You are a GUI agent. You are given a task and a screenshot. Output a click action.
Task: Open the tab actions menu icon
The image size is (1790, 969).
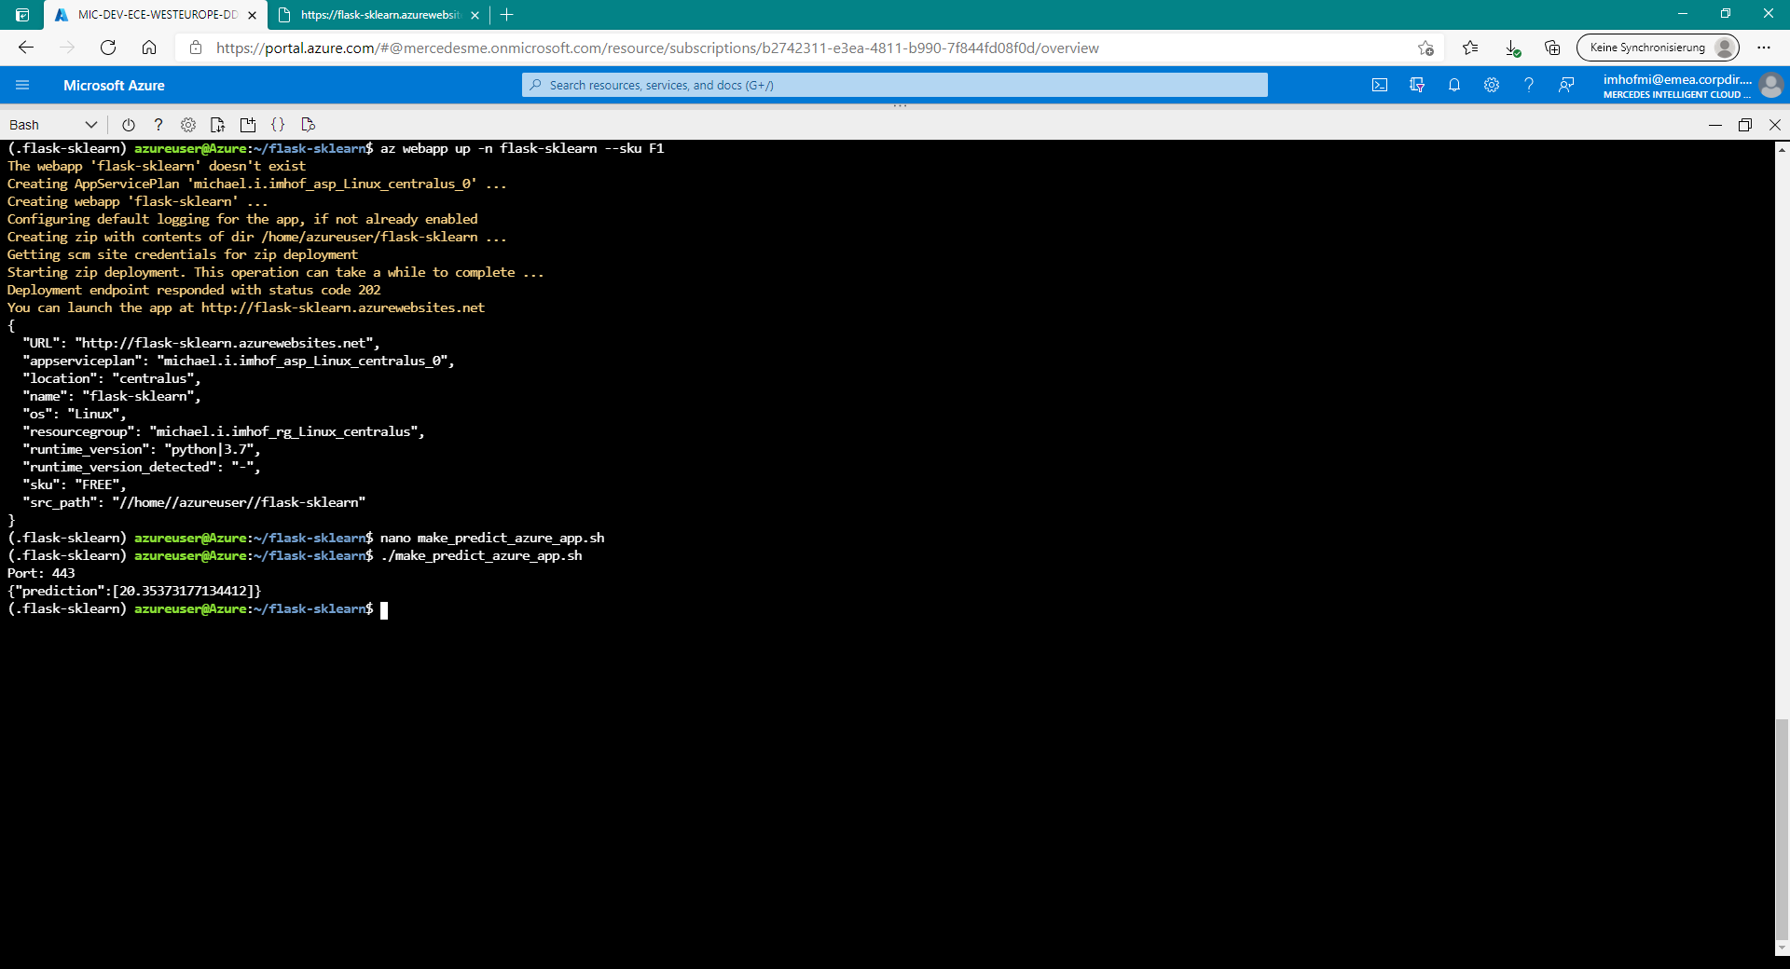22,15
